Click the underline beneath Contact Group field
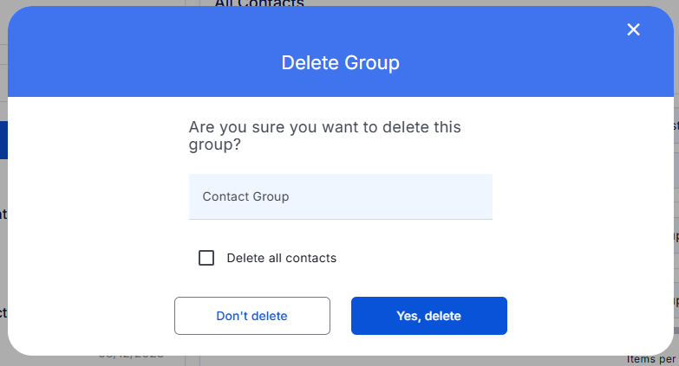679x366 pixels. pyautogui.click(x=340, y=219)
